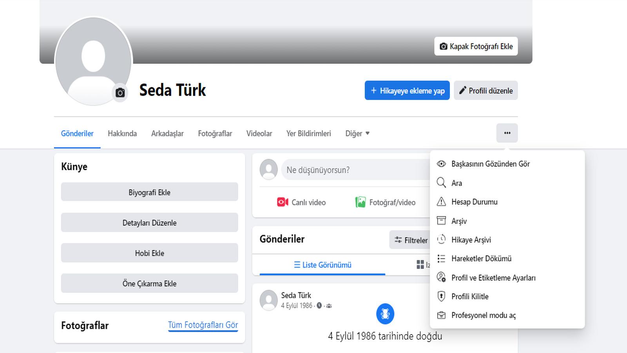
Task: Switch to the Arkadaşlar tab
Action: click(167, 133)
